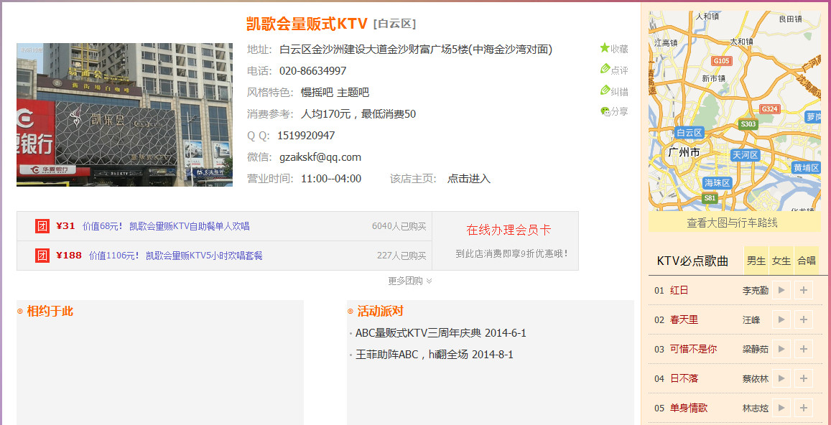
Task: Add 春天里 with plus icon
Action: click(x=804, y=319)
